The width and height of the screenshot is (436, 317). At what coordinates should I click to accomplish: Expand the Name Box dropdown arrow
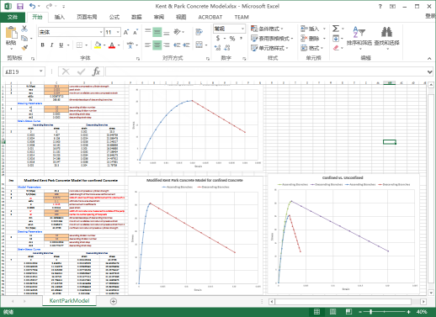41,71
